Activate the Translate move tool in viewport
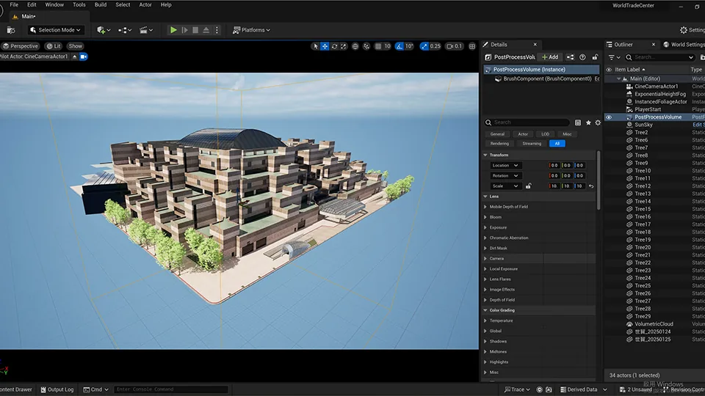Screen dimensions: 705x396 325,46
